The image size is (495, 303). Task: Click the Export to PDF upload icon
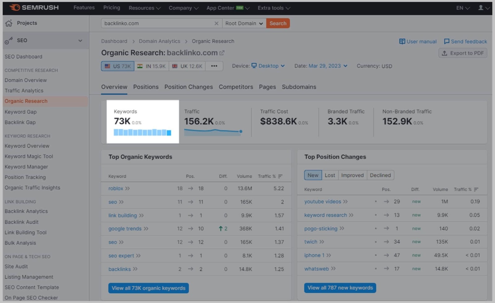click(444, 53)
